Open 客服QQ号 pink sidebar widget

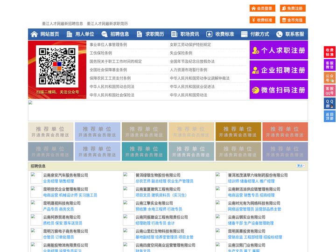tap(329, 91)
